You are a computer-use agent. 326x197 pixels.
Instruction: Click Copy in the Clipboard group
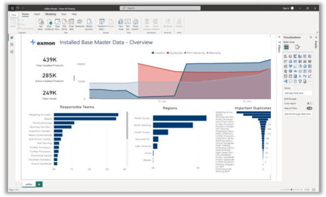(x=22, y=24)
